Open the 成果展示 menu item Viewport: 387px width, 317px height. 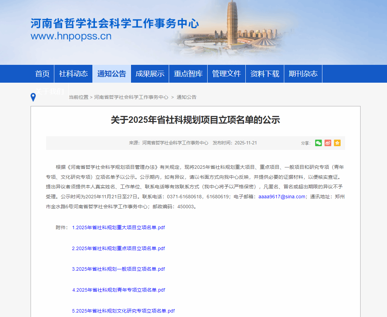pyautogui.click(x=150, y=74)
